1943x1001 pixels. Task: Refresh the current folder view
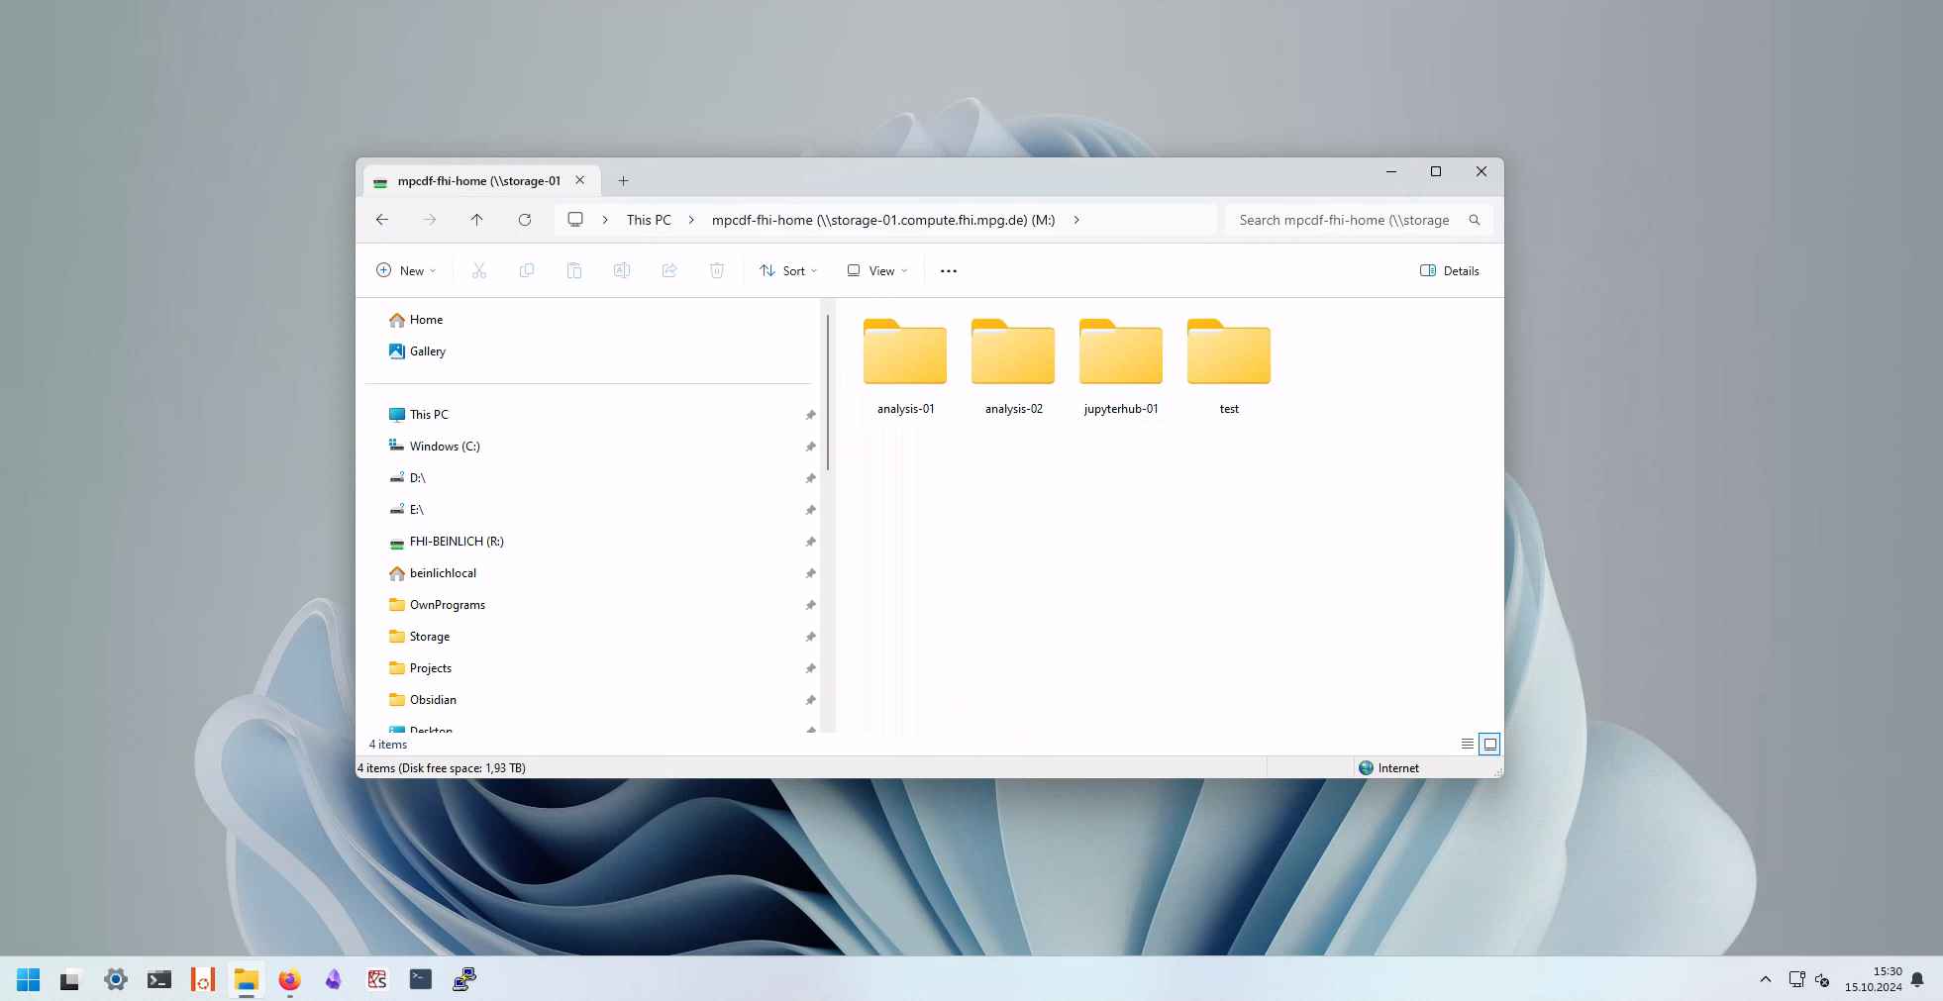pos(525,220)
